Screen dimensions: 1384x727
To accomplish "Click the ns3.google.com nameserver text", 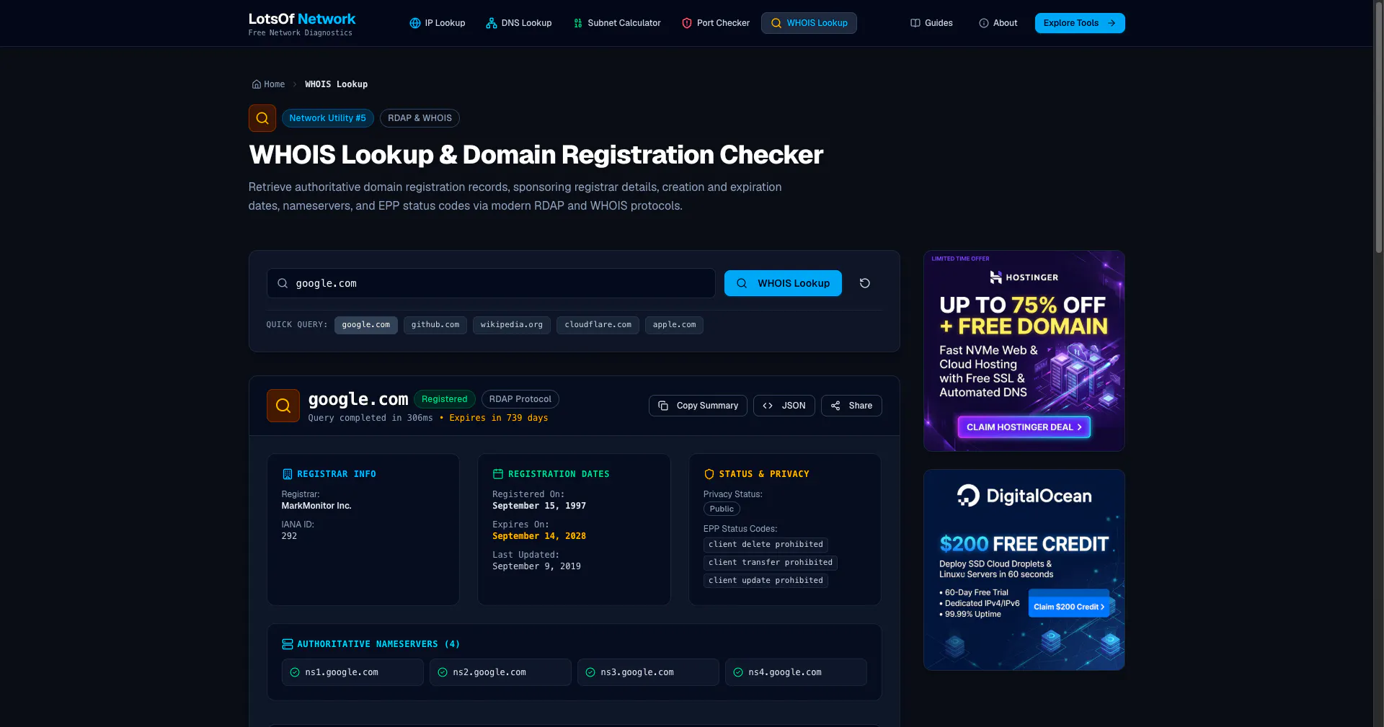I will 637,672.
